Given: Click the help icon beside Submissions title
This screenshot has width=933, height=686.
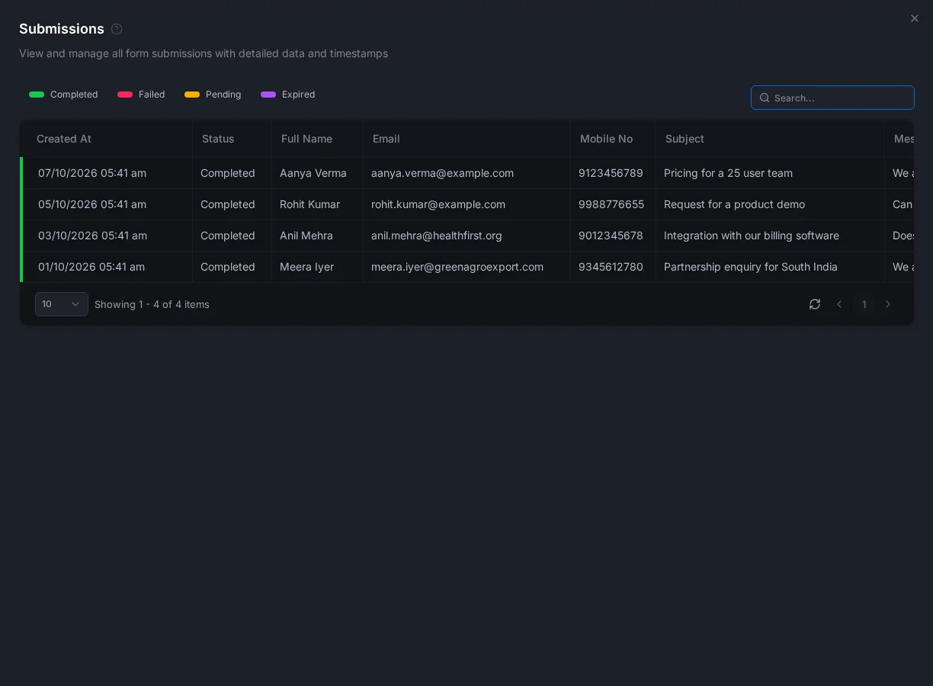Looking at the screenshot, I should pyautogui.click(x=117, y=29).
